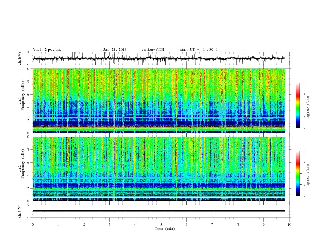This screenshot has width=326, height=252.
Task: Select the "start UT = 1:30:1" text
Action: [199, 49]
